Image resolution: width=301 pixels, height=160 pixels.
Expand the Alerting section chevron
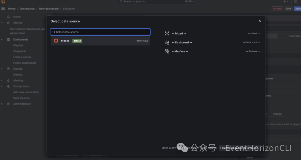(2, 81)
